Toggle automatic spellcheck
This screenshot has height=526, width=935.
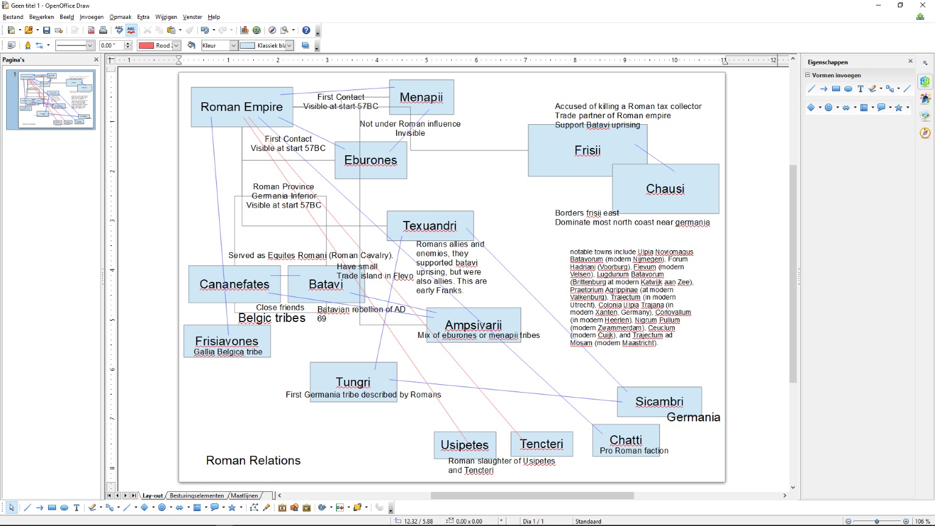tap(131, 30)
